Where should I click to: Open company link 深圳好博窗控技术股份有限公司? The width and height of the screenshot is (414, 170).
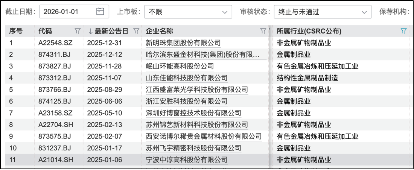pyautogui.click(x=193, y=113)
